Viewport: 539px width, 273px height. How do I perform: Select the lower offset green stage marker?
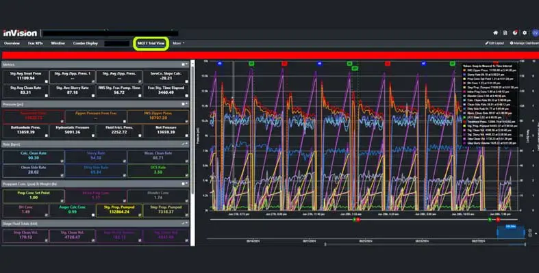pyautogui.click(x=355, y=68)
